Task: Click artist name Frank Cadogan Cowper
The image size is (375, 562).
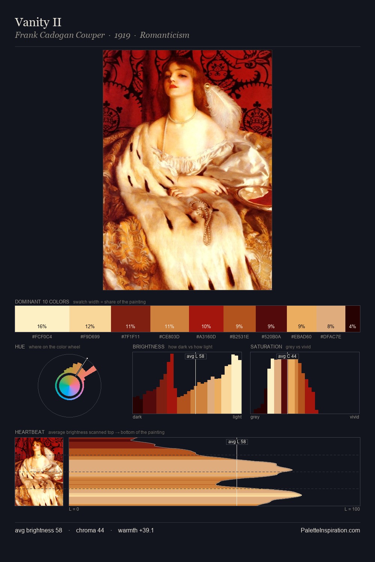Action: click(60, 35)
